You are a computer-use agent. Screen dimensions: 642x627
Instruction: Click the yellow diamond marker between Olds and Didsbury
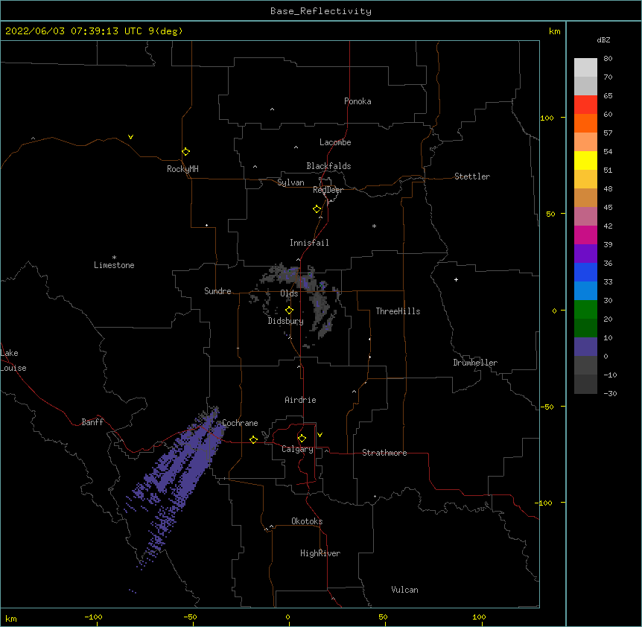point(289,311)
